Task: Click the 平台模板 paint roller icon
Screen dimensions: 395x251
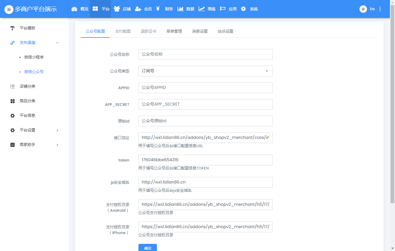Action: 13,28
